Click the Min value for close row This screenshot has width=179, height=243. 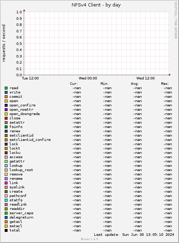point(107,118)
